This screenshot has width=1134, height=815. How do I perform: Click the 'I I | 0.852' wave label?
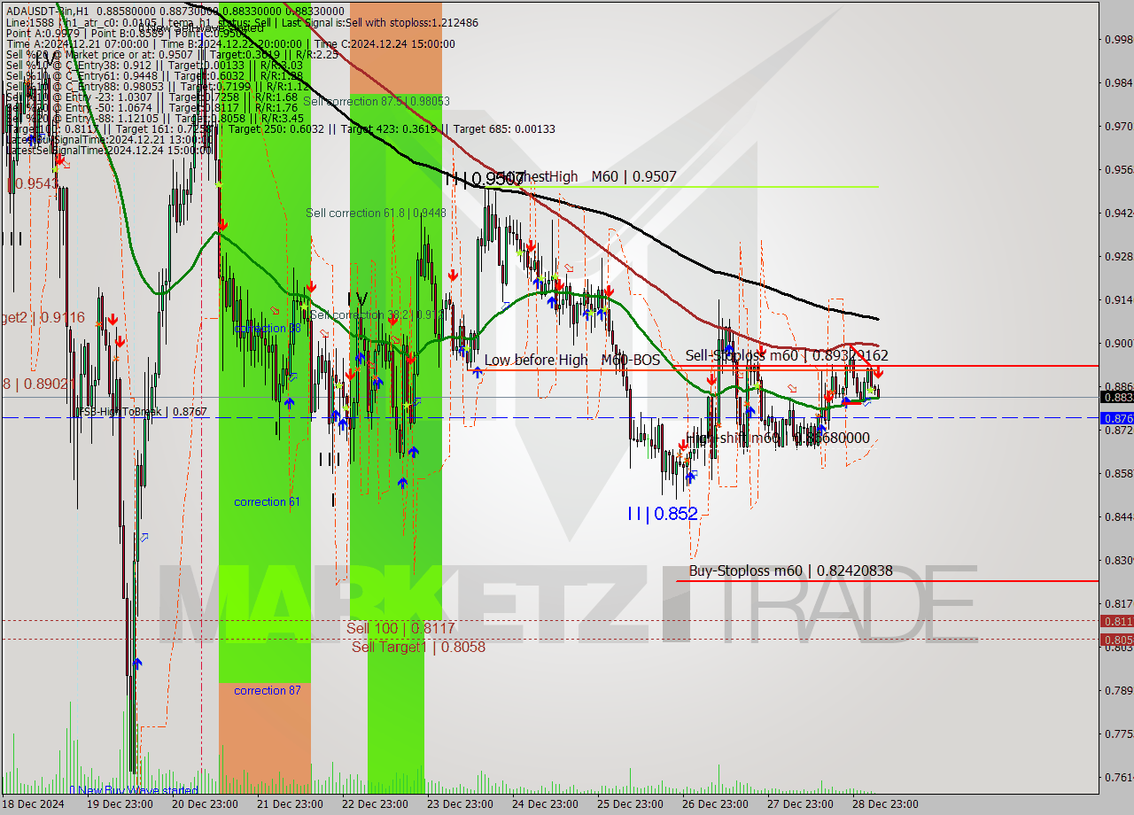coord(662,513)
